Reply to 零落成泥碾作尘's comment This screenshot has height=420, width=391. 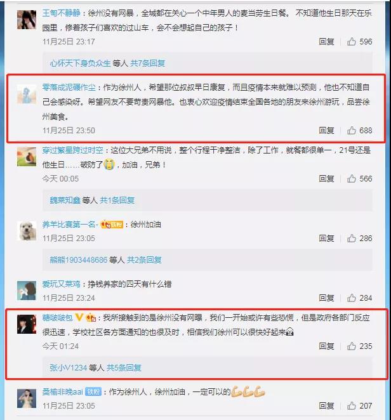326,131
